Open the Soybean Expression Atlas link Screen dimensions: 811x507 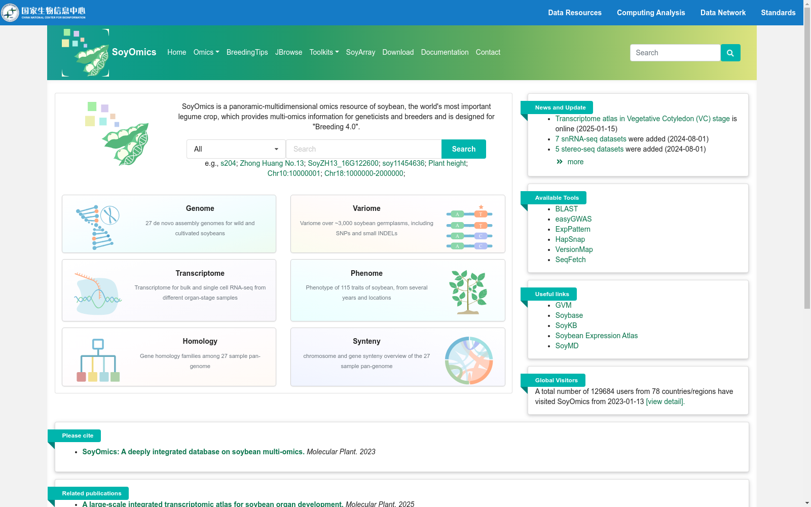(597, 336)
